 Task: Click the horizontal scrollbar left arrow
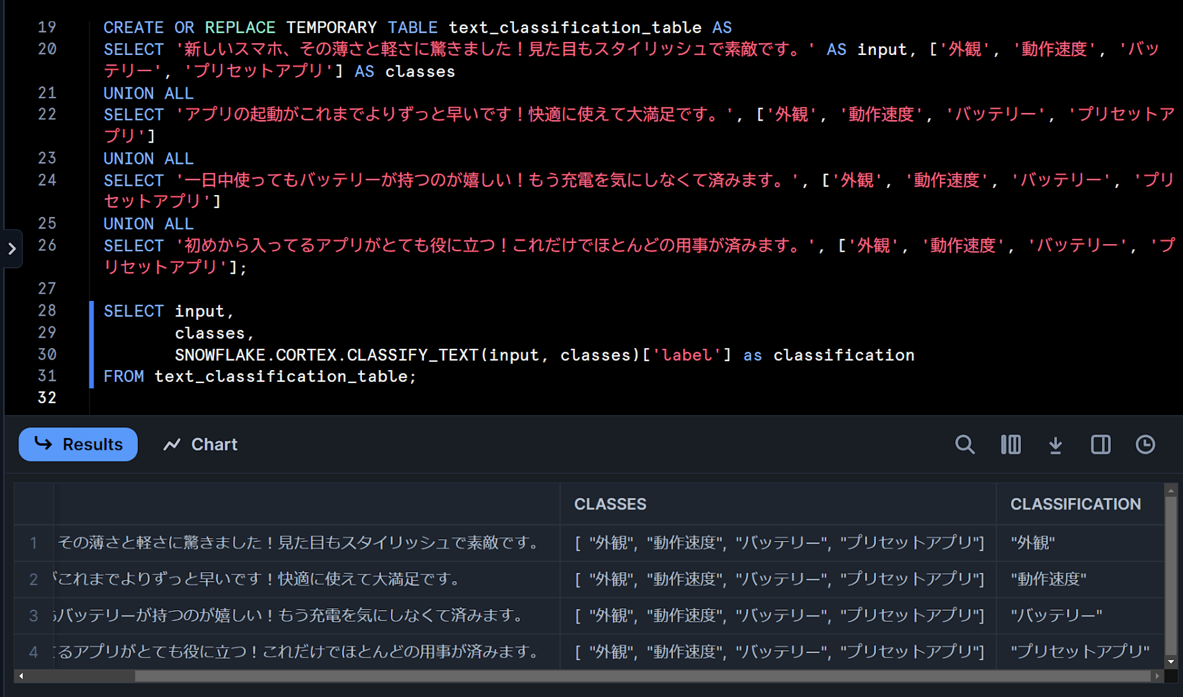(x=21, y=676)
